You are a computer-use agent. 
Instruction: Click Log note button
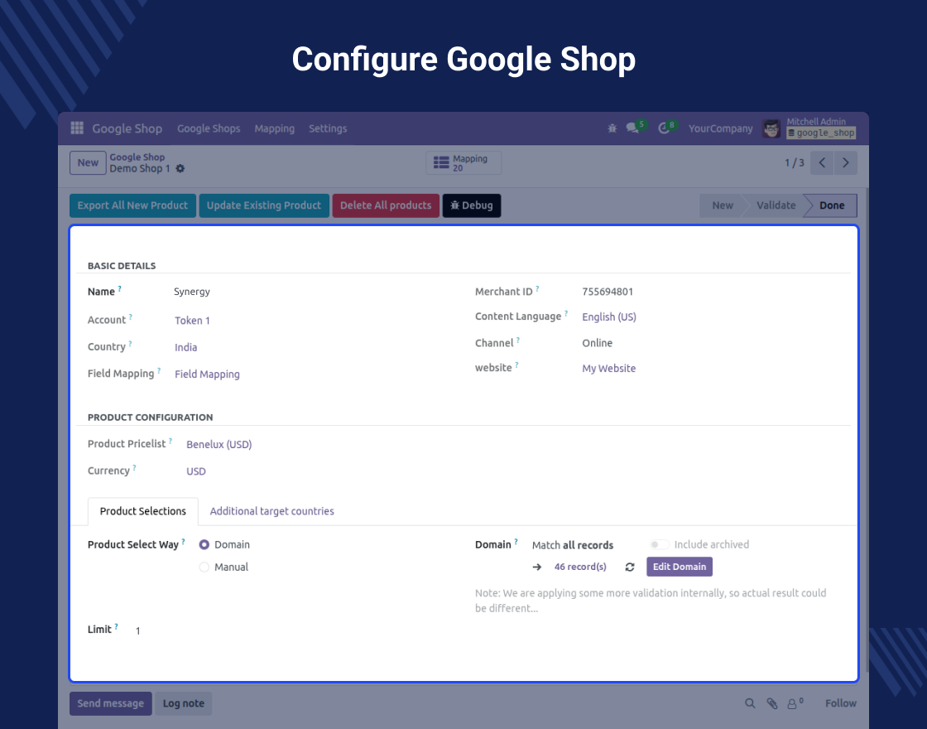coord(183,703)
